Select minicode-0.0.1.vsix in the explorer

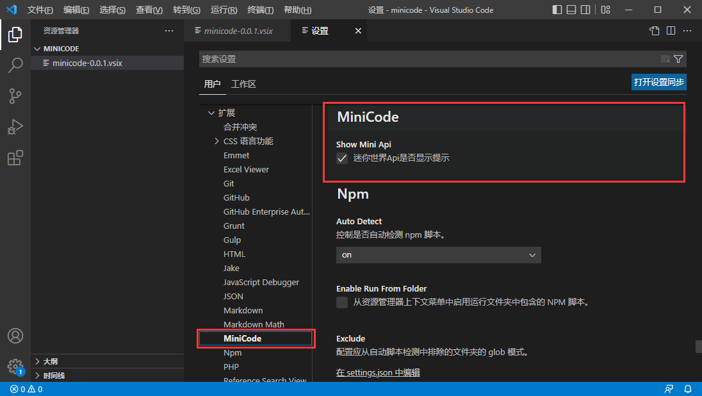[108, 63]
